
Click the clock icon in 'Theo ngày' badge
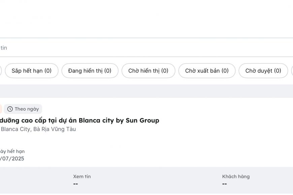(x=10, y=109)
